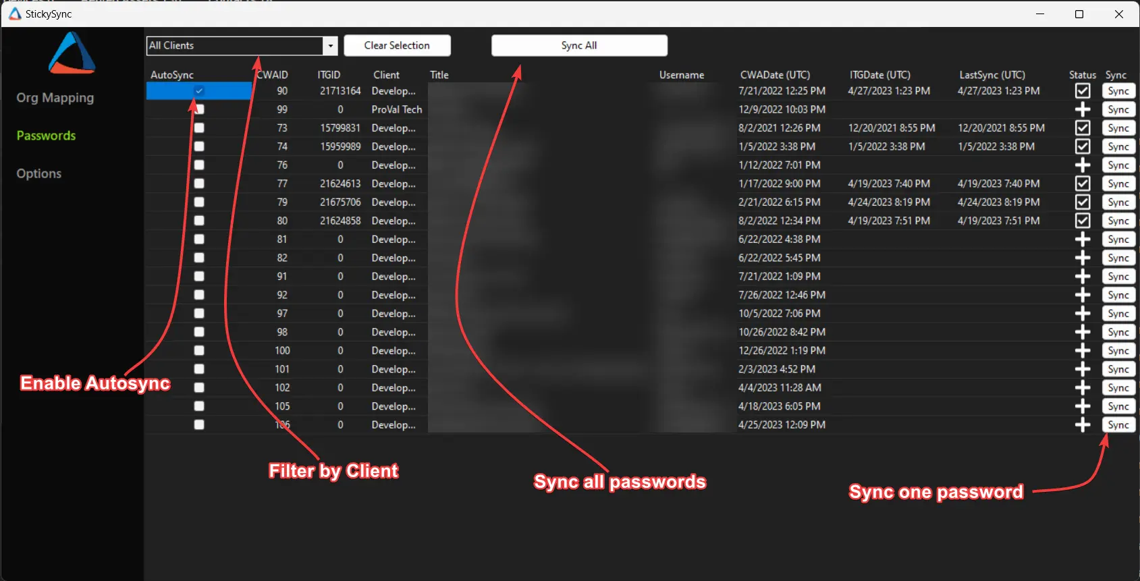The height and width of the screenshot is (581, 1140).
Task: Sync the password for CWAID 100
Action: pos(1118,351)
